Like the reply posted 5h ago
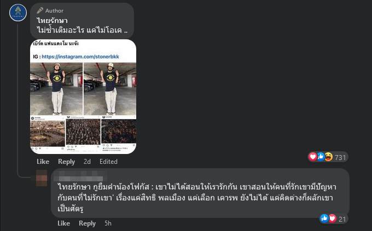Screen dimensions: 372x231 tap(63, 223)
